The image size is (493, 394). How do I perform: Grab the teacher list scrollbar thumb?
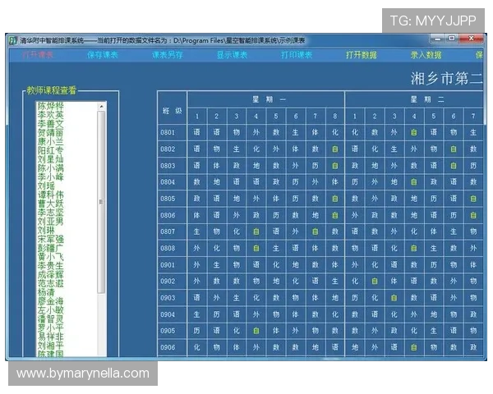coord(101,202)
